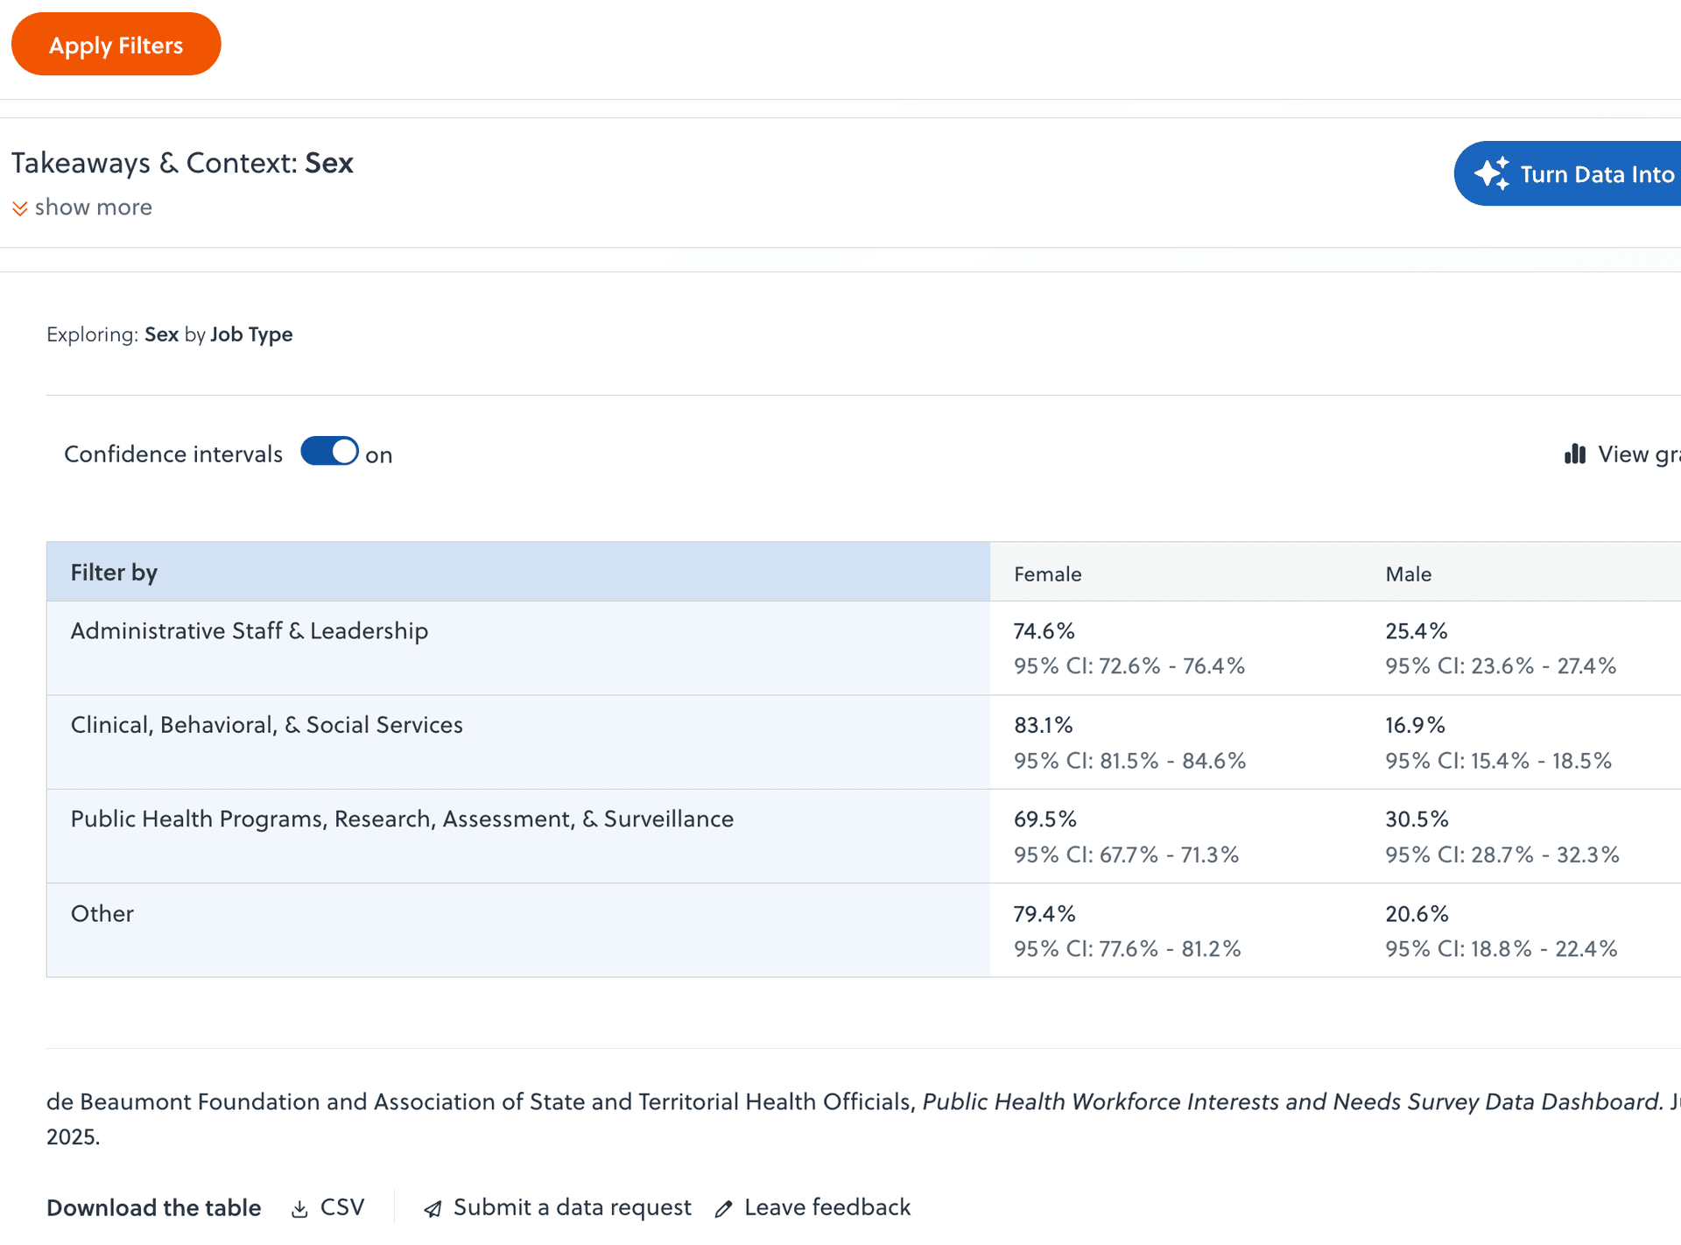Click the bar chart View graph icon
Viewport: 1681px width, 1245px height.
1574,454
